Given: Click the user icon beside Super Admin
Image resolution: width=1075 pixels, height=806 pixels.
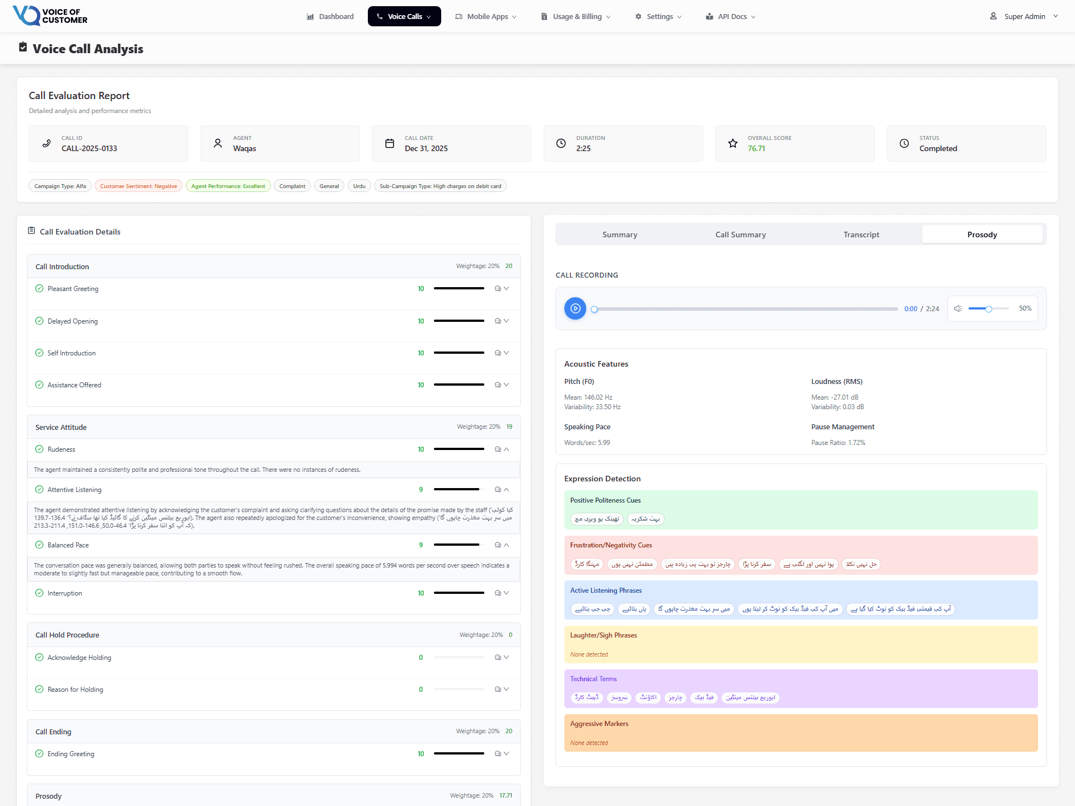Looking at the screenshot, I should click(993, 16).
